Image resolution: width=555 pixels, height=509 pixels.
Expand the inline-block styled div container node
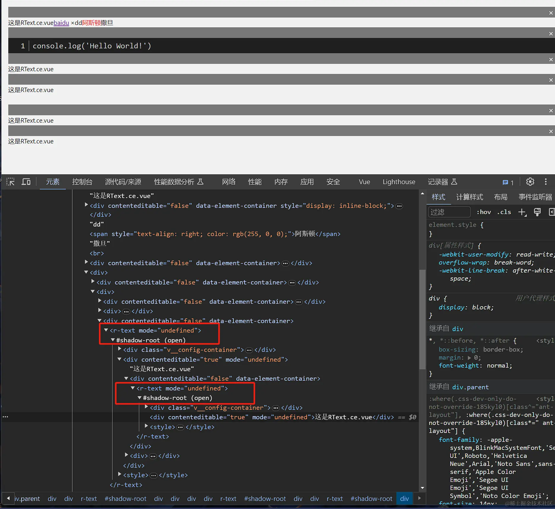[x=86, y=205]
